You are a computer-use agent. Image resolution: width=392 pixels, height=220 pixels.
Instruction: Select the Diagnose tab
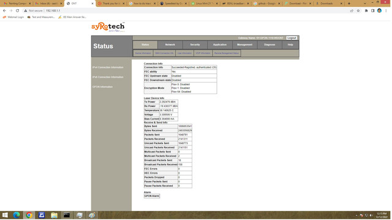click(x=269, y=45)
